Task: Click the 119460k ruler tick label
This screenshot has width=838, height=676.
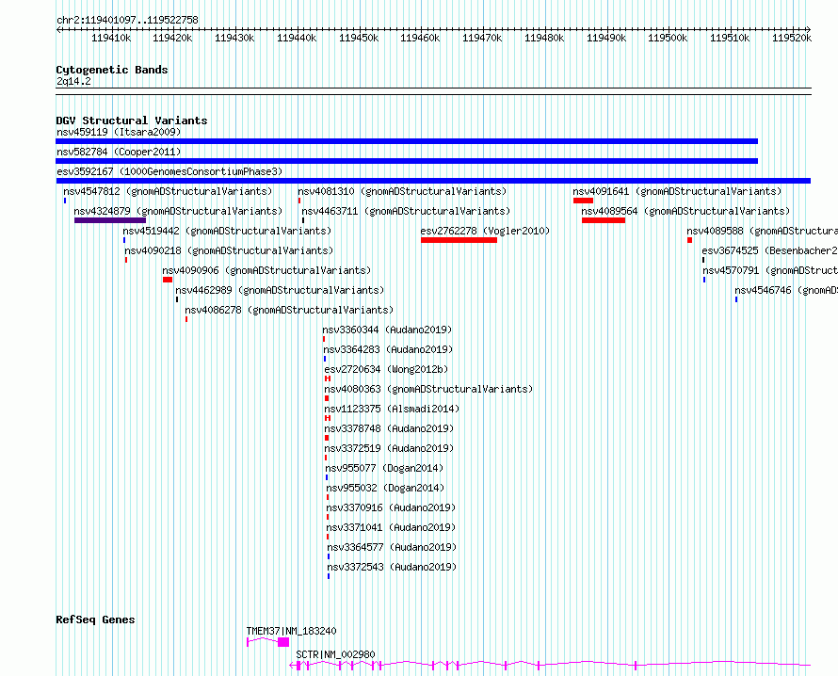Action: (420, 38)
